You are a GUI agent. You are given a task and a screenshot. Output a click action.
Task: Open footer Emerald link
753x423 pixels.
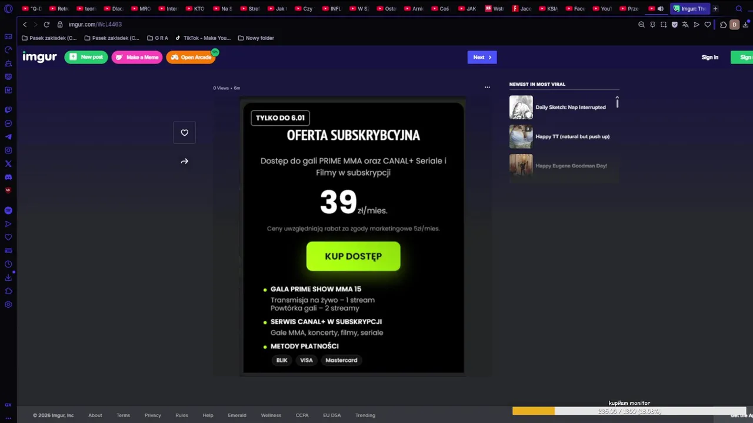click(x=237, y=415)
